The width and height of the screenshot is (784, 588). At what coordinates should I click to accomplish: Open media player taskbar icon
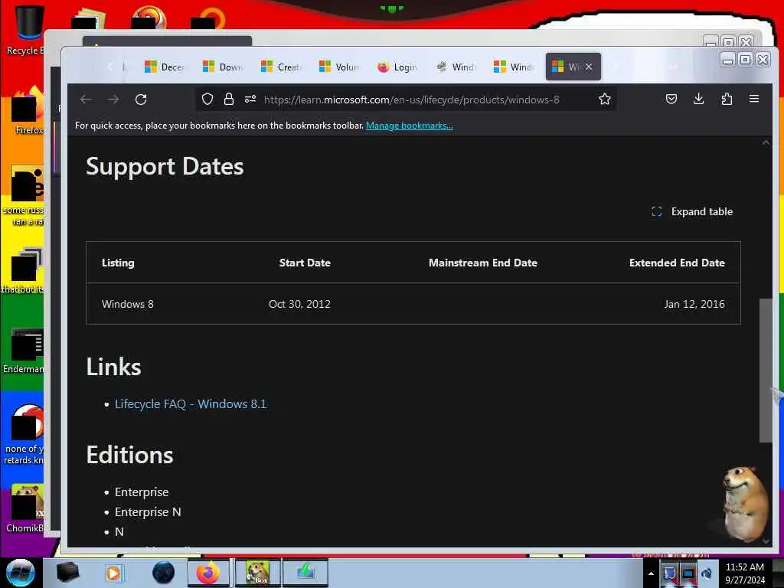113,573
